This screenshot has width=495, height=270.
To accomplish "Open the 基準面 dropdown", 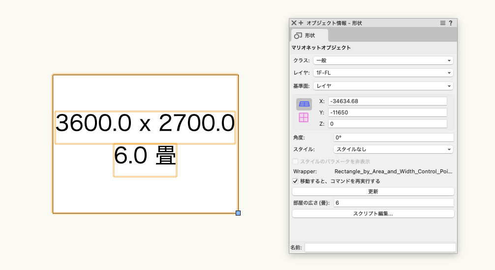I will pos(383,86).
